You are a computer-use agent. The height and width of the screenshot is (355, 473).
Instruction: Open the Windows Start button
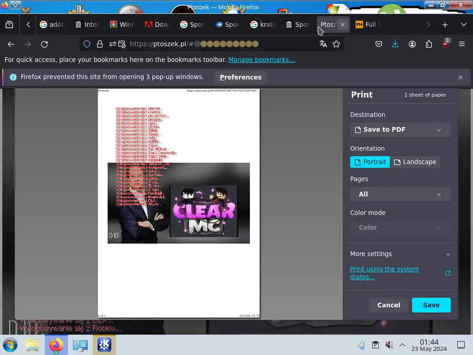(x=10, y=345)
